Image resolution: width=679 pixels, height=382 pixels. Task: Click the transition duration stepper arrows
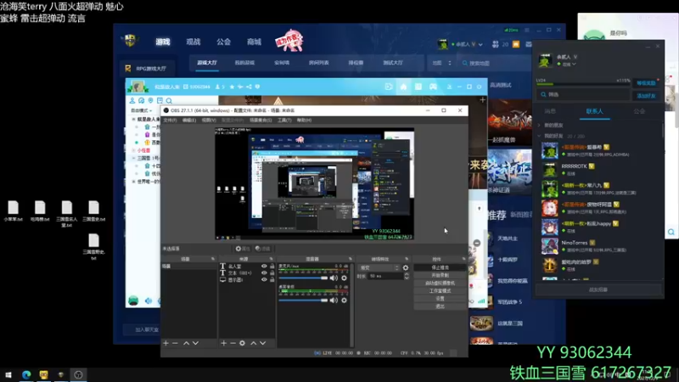[x=407, y=276]
